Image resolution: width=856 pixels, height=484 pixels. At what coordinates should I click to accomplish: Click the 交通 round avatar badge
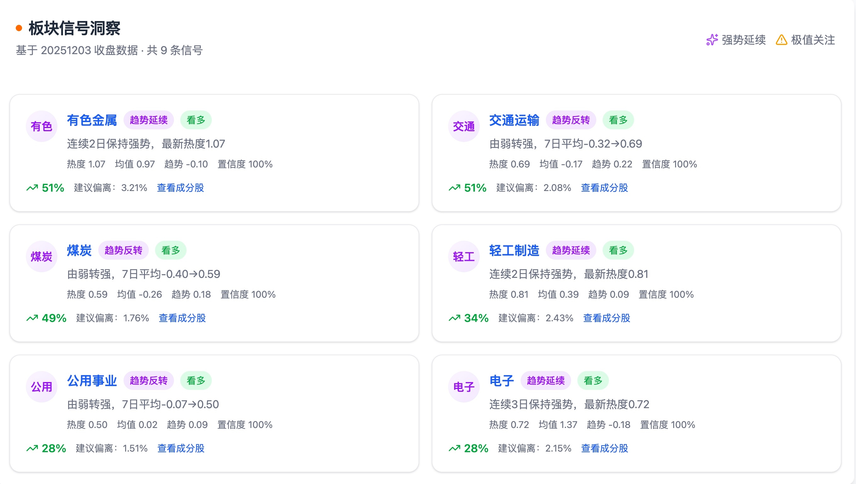pyautogui.click(x=464, y=126)
